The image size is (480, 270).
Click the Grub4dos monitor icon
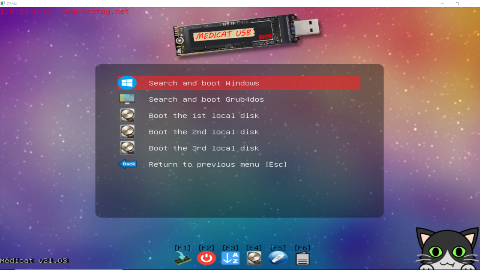pyautogui.click(x=127, y=99)
